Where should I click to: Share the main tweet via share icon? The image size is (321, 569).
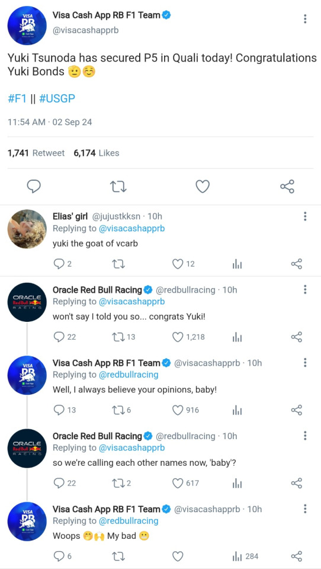[287, 187]
